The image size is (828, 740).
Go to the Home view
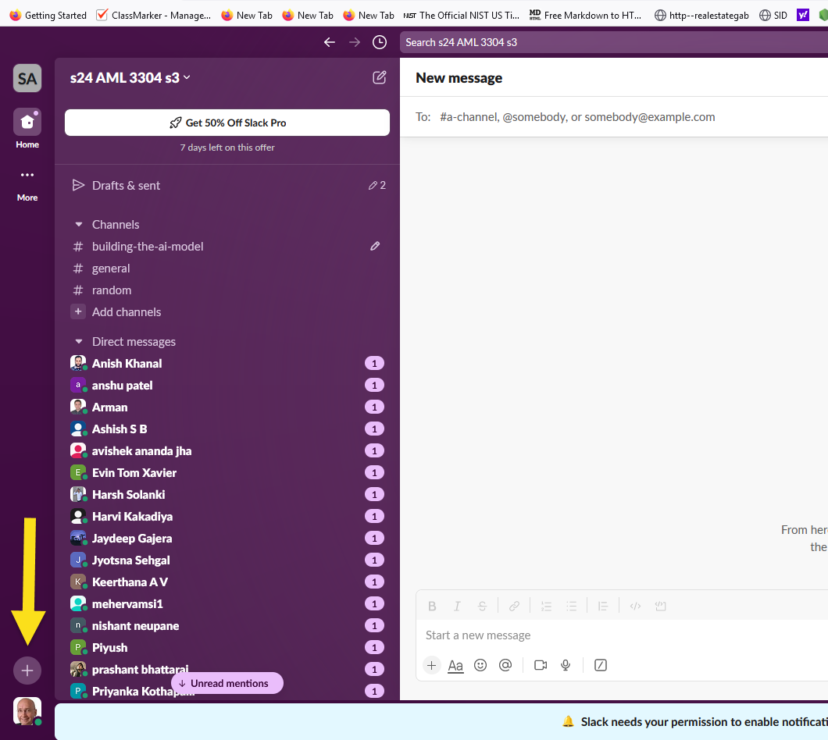[x=27, y=129]
